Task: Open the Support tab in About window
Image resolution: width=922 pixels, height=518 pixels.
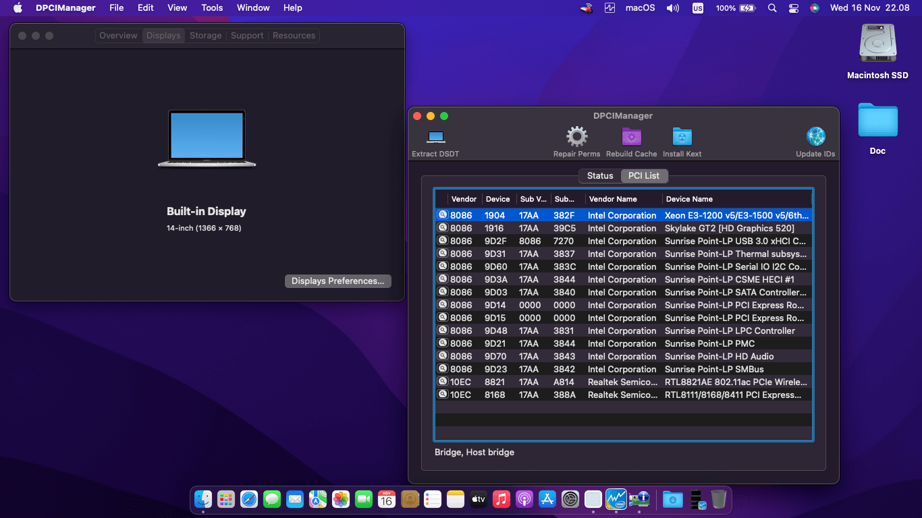Action: click(x=247, y=36)
